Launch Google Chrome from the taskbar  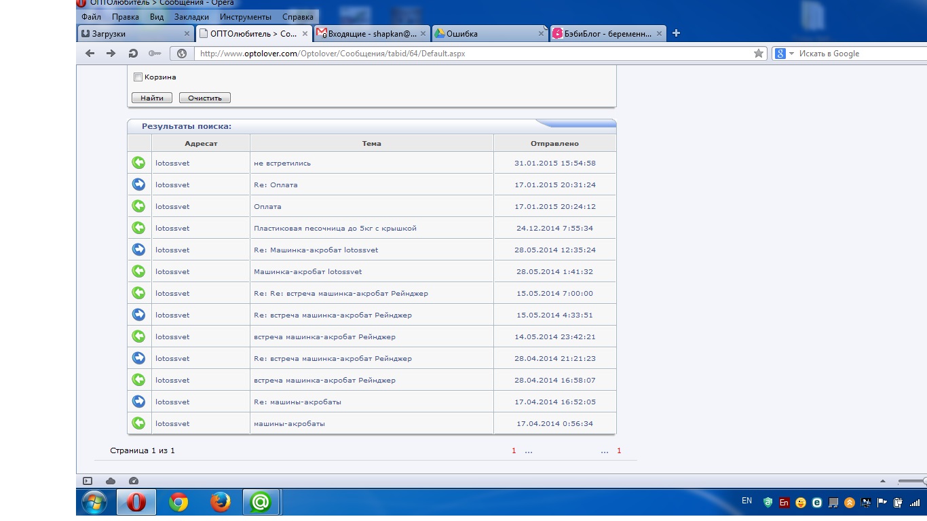pos(178,502)
